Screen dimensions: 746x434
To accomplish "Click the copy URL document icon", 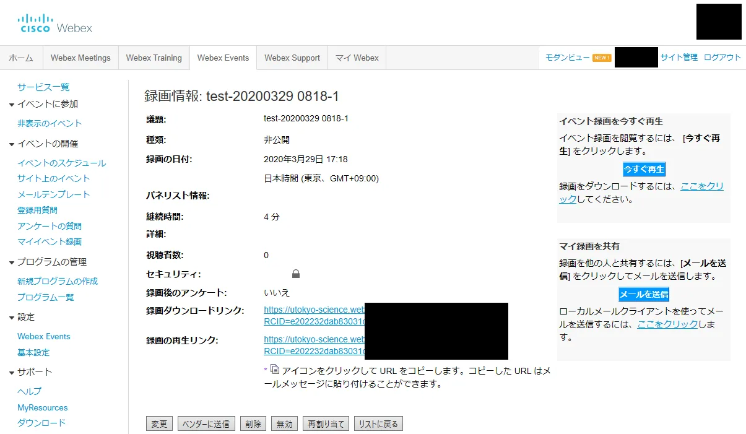I will tap(275, 370).
